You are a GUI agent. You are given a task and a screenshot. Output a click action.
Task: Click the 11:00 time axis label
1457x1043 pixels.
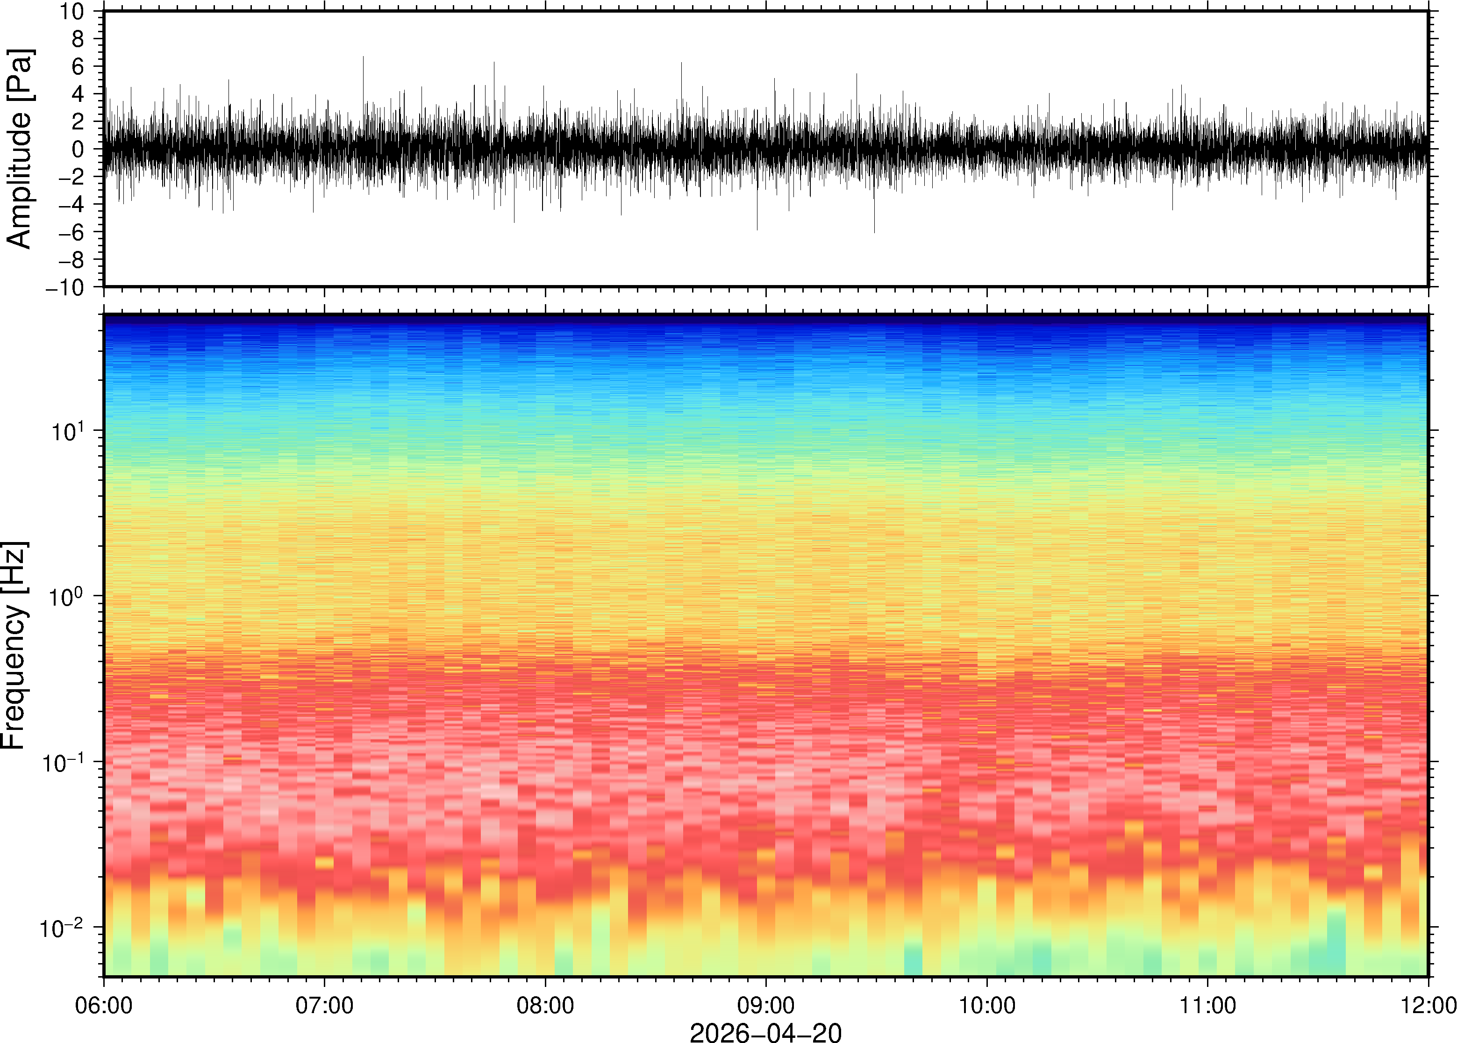1208,1005
